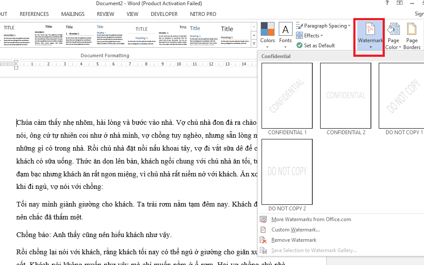Click the Paragraph Spacing icon
Image resolution: width=424 pixels, height=265 pixels.
pyautogui.click(x=299, y=26)
